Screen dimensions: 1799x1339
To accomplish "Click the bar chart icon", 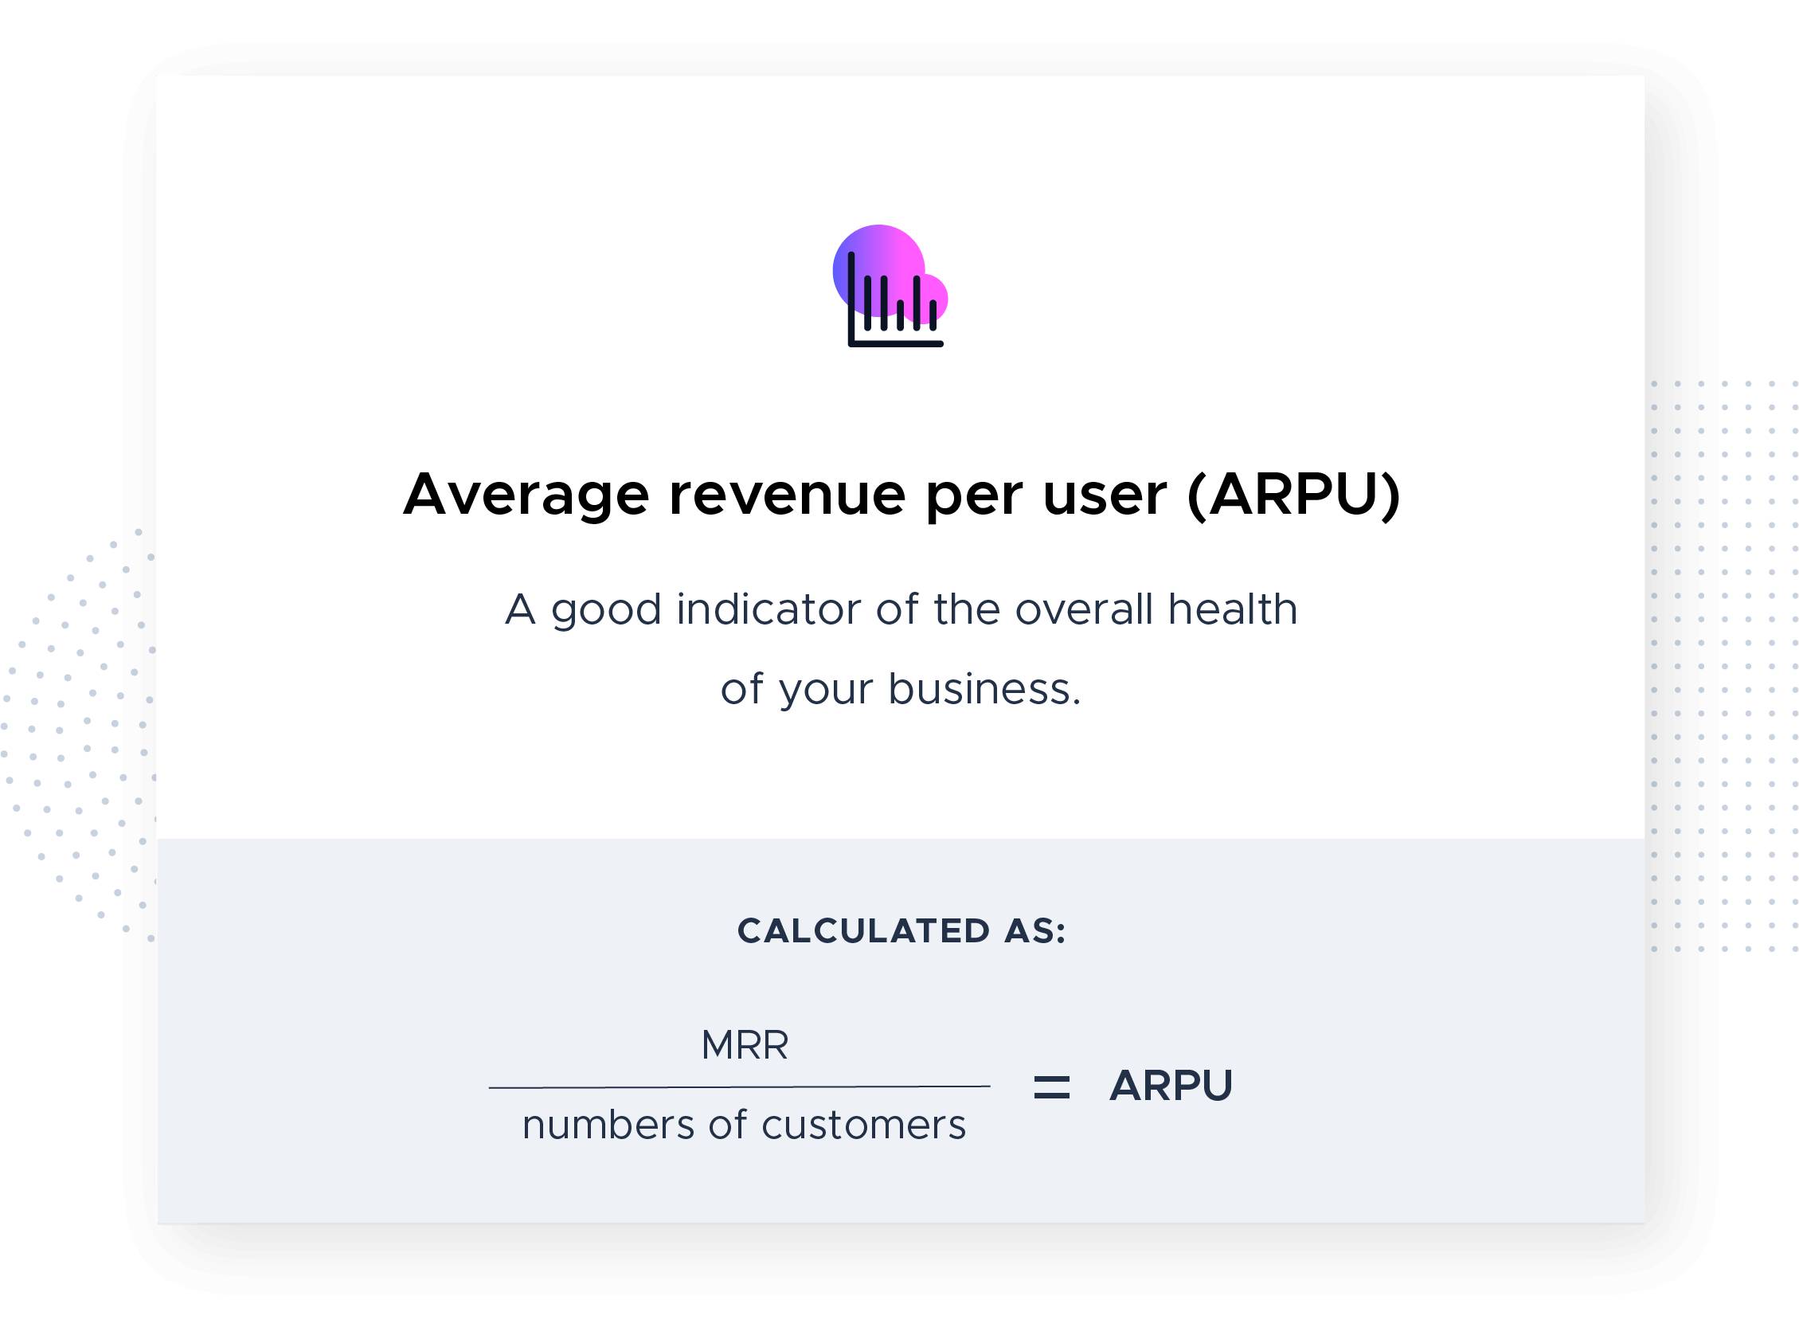I will (x=894, y=299).
